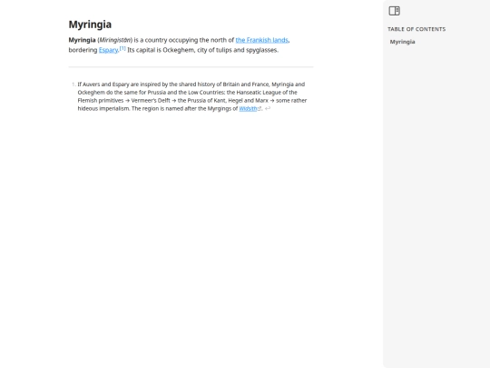The height and width of the screenshot is (368, 490).
Task: Jump to footnote reference [1]
Action: (x=122, y=48)
